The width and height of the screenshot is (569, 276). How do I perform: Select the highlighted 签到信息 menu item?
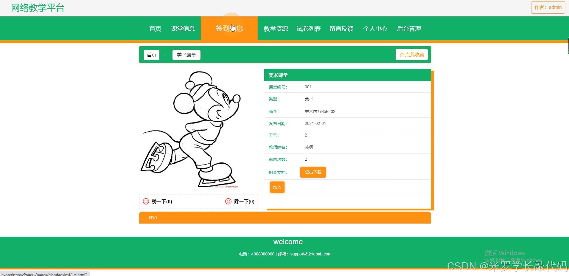point(229,28)
